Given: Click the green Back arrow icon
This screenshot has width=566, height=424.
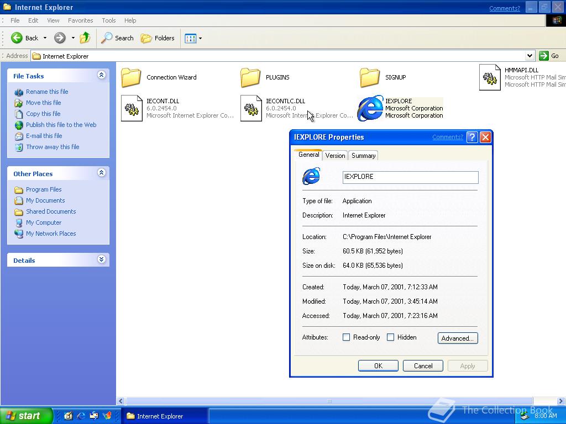Looking at the screenshot, I should (x=17, y=38).
